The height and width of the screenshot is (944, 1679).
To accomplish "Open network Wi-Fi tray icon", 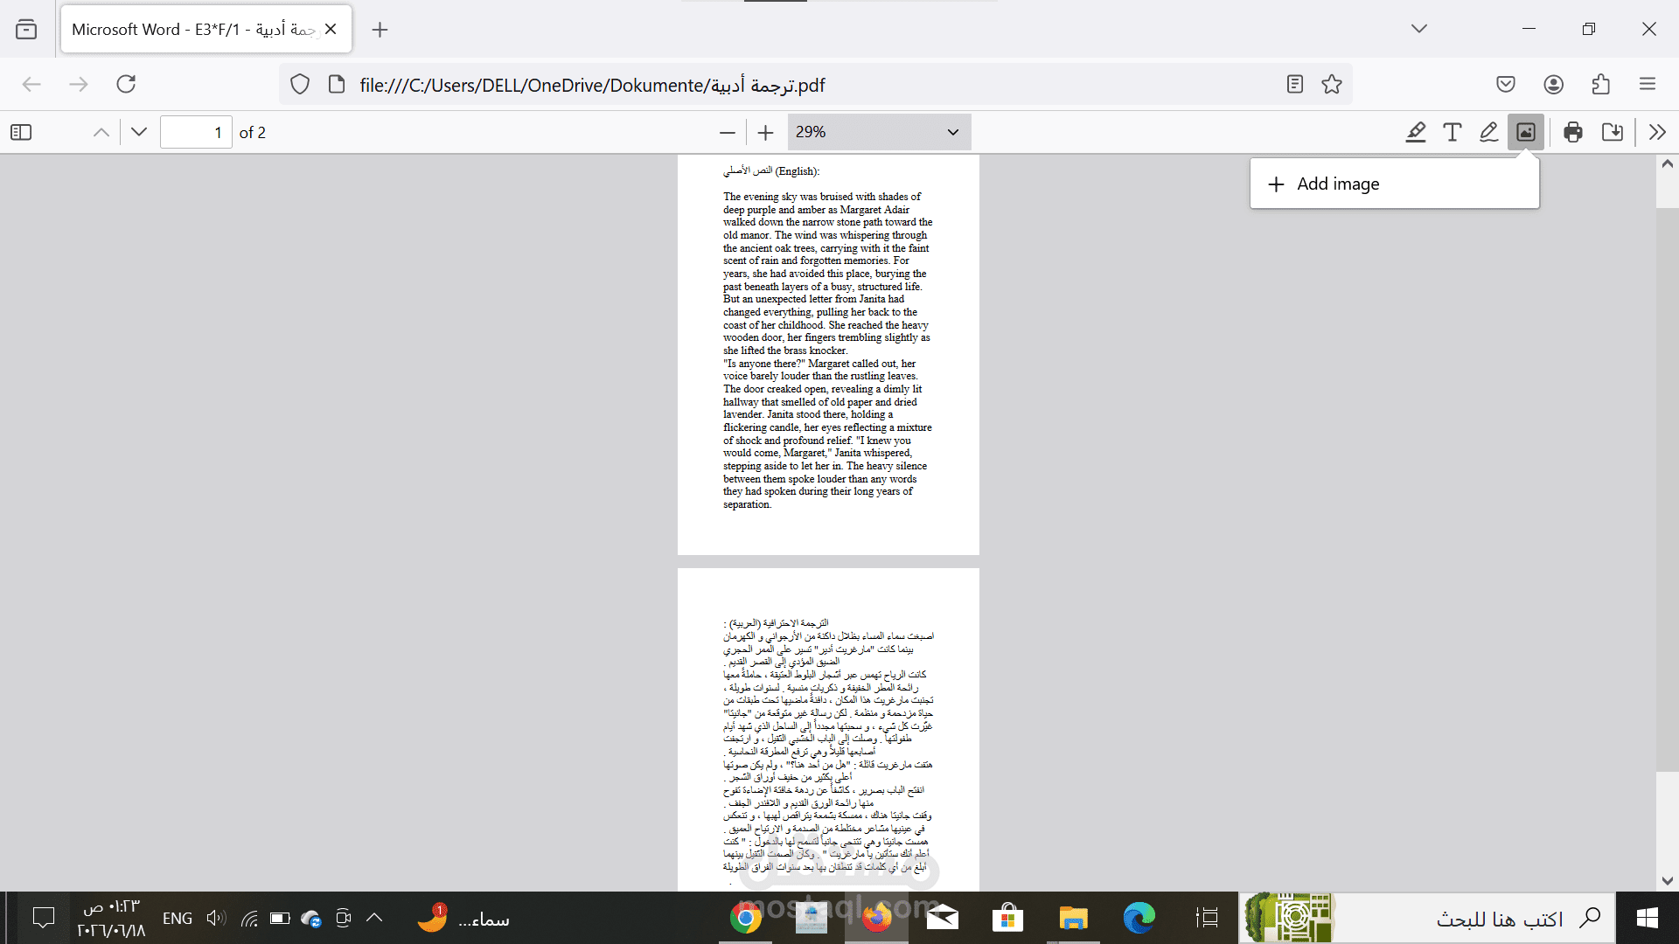I will pos(249,918).
